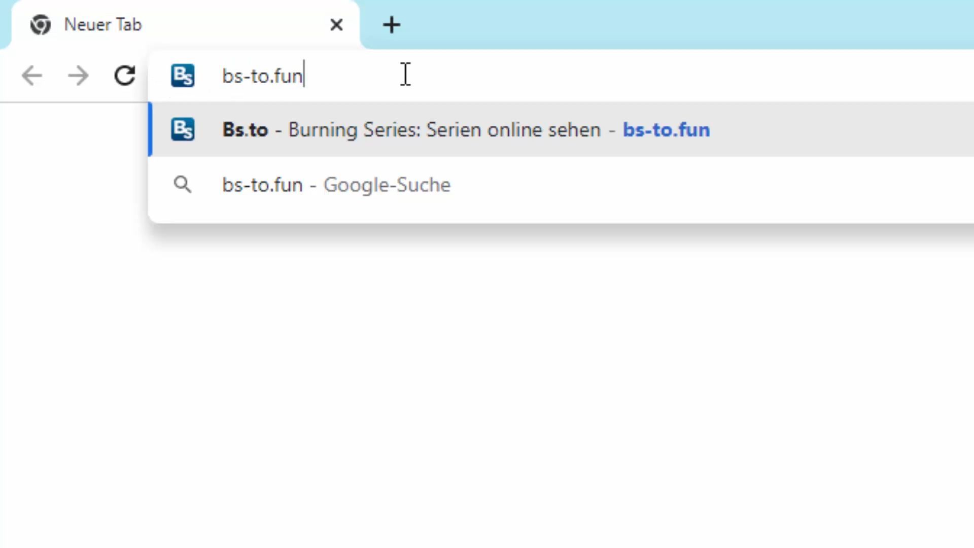This screenshot has width=974, height=548.
Task: Choose the bs-to.fun Google-Suche suggestion
Action: coord(561,185)
